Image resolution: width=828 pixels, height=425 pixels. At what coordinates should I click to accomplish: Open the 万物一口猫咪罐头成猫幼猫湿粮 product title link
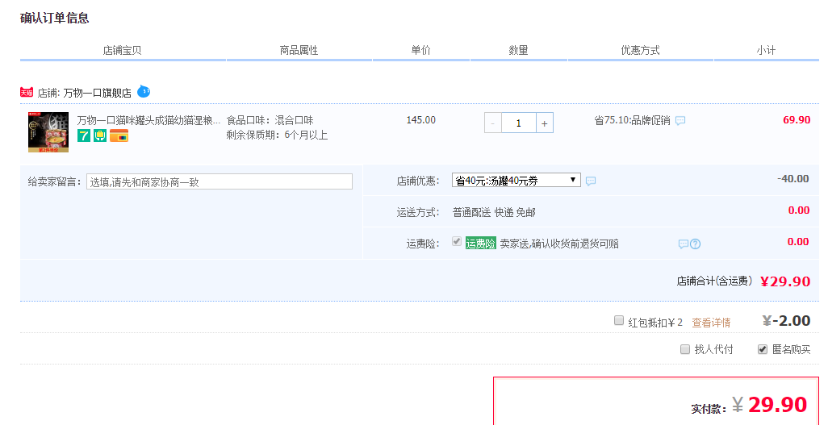point(149,120)
